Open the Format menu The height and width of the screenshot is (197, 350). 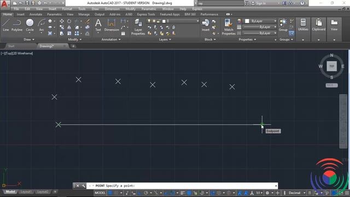pos(67,9)
